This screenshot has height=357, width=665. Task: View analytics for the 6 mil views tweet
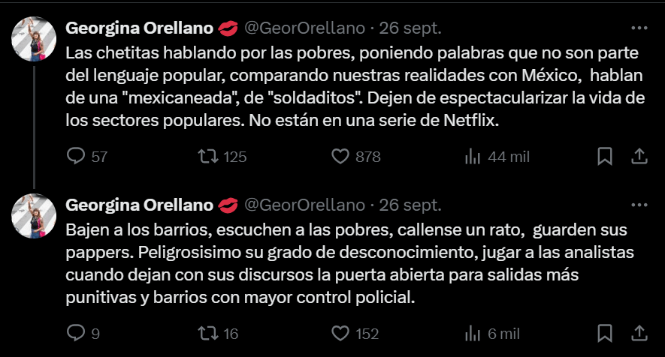point(473,333)
